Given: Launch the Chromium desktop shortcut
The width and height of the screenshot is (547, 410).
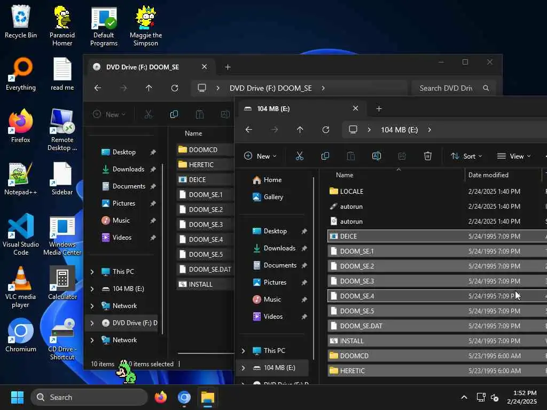Looking at the screenshot, I should pos(21,335).
